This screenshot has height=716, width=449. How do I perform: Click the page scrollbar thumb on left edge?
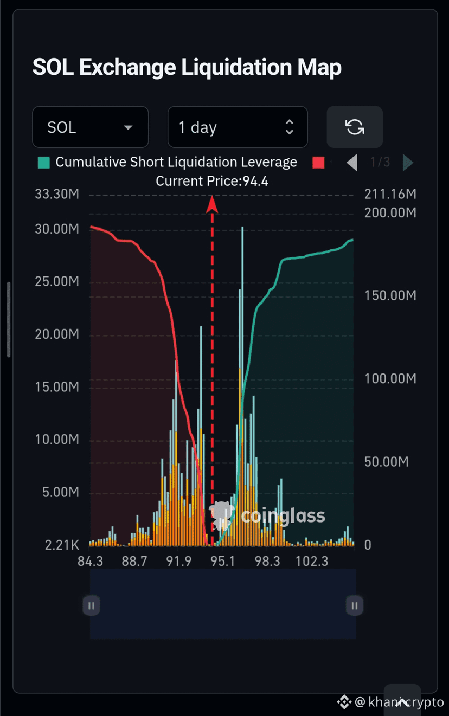(x=9, y=319)
